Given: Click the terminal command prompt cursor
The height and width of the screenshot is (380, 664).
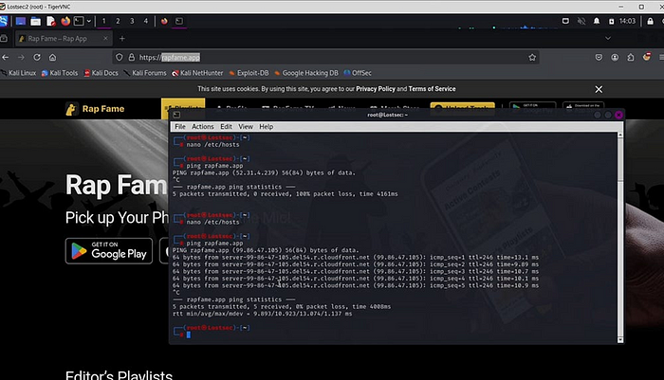Looking at the screenshot, I should [x=189, y=335].
